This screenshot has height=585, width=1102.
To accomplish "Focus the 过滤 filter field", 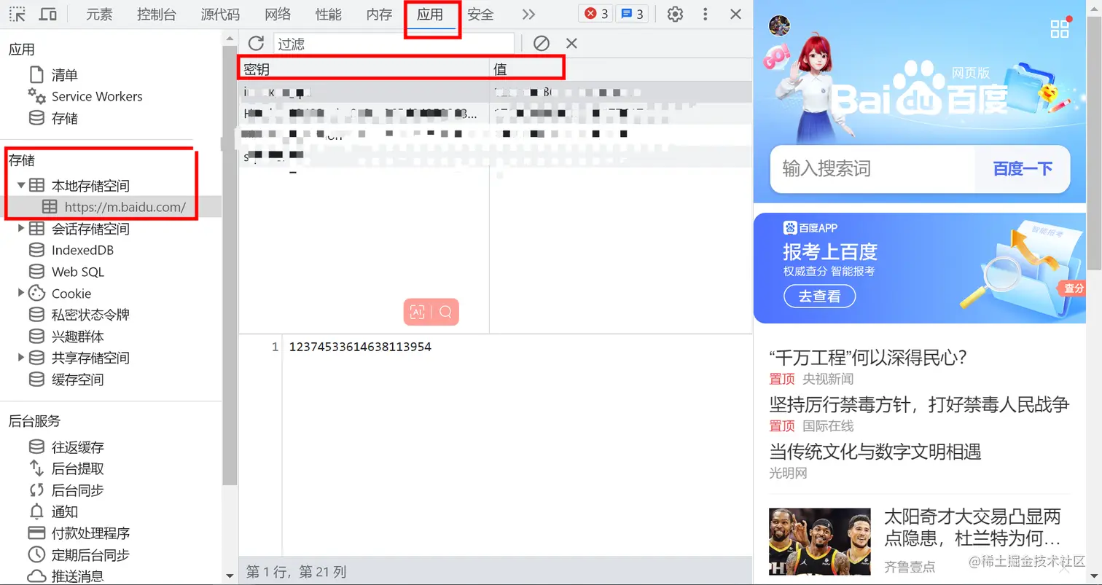I will tap(394, 44).
